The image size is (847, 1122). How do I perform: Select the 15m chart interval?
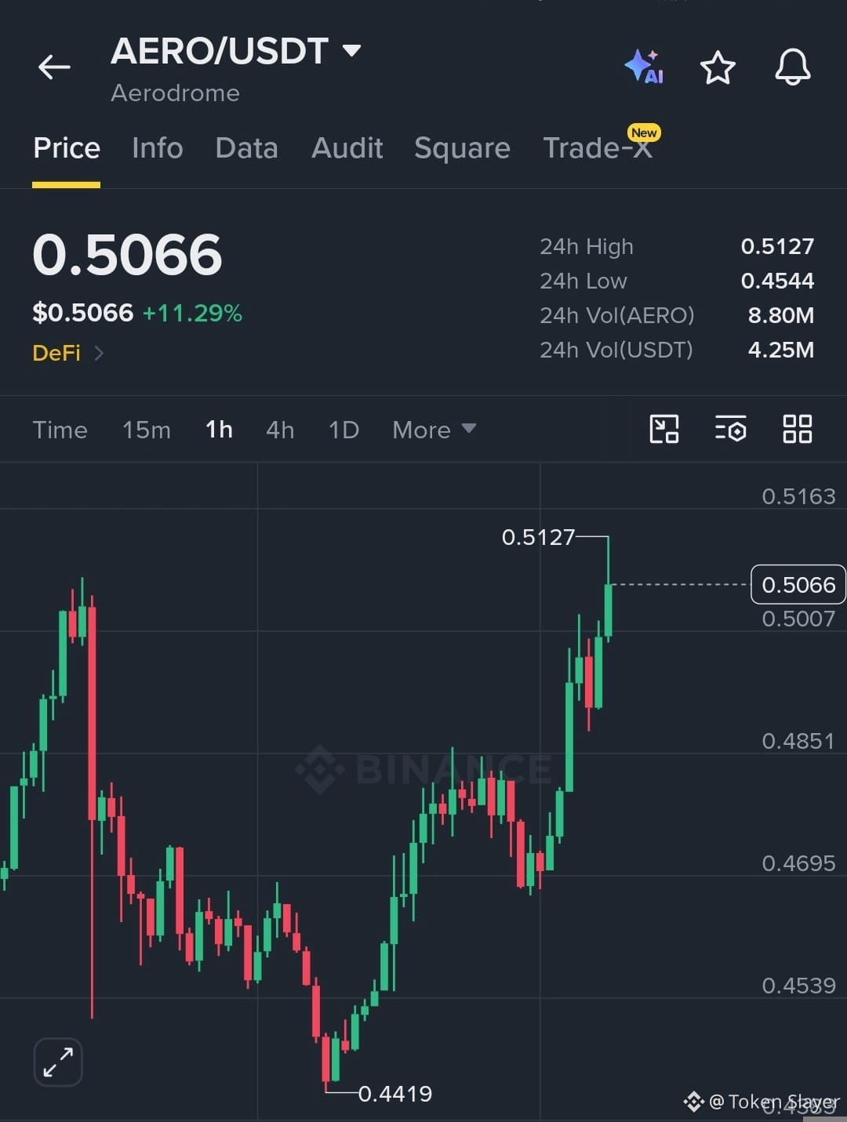pos(146,430)
